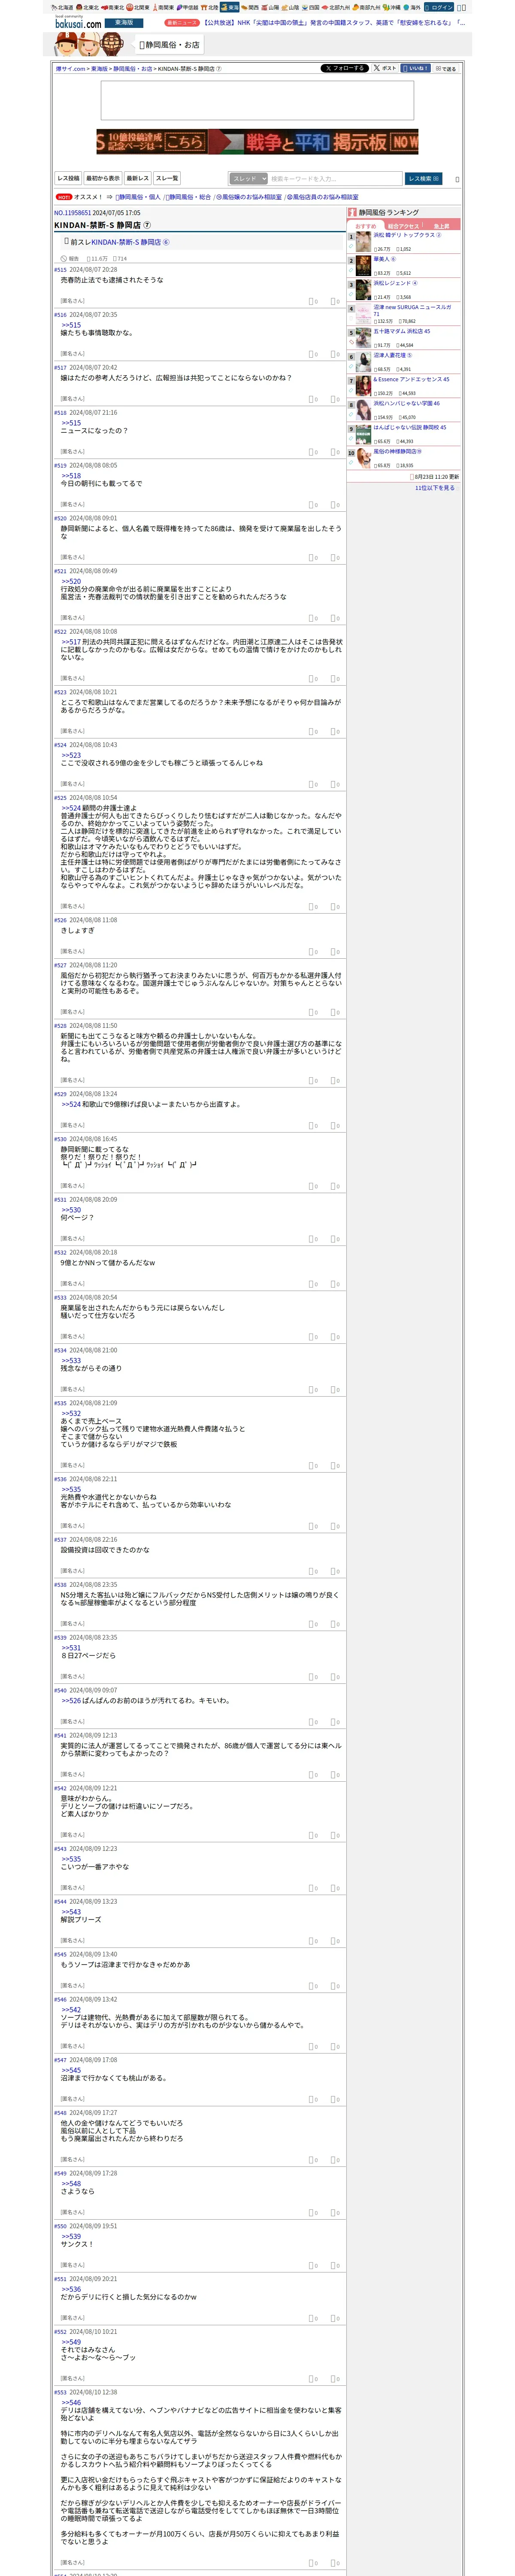This screenshot has width=515, height=2576.
Task: Select the 北海道 region icon
Action: pyautogui.click(x=62, y=7)
